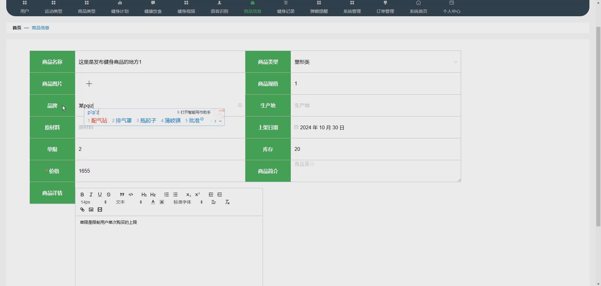601x286 pixels.
Task: Open the 语音识别 menu
Action: click(x=219, y=7)
